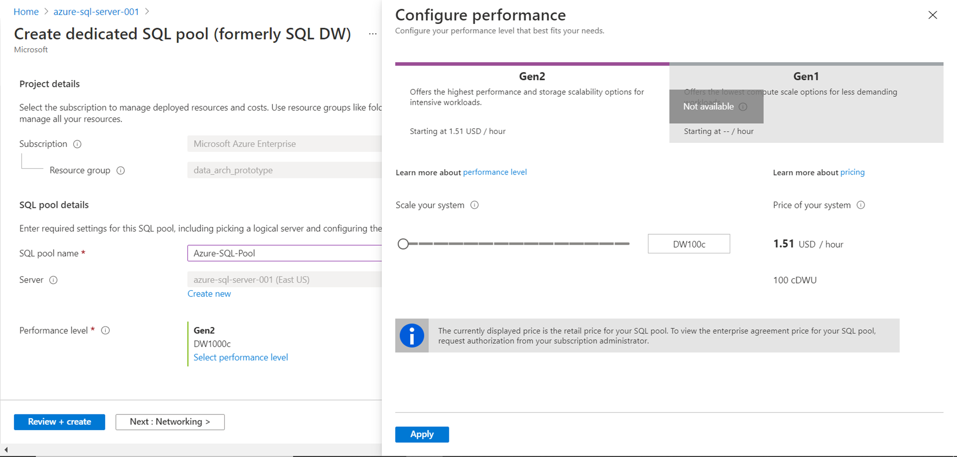This screenshot has width=957, height=457.
Task: Click the Review + create button
Action: (x=59, y=422)
